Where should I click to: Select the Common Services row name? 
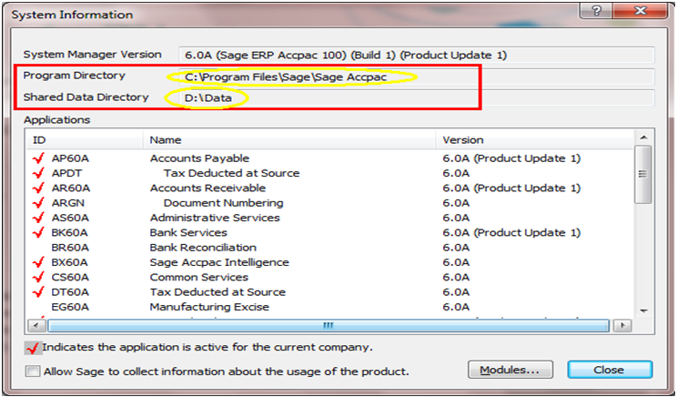199,277
